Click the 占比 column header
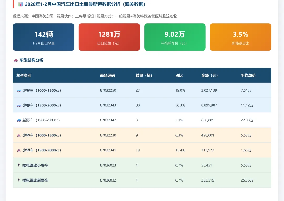 [x=180, y=75]
